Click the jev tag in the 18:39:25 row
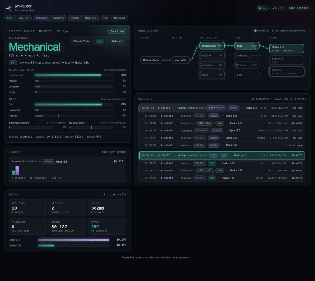 tap(213, 155)
